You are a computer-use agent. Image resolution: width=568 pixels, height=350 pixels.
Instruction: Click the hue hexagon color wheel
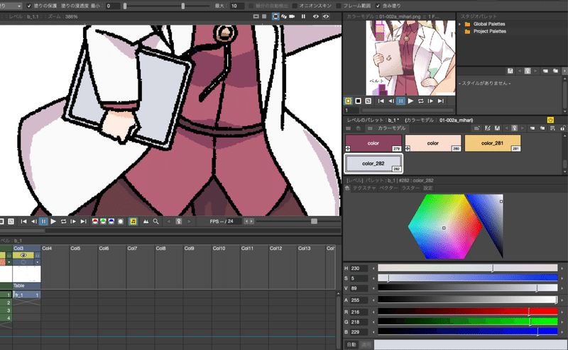(444, 227)
